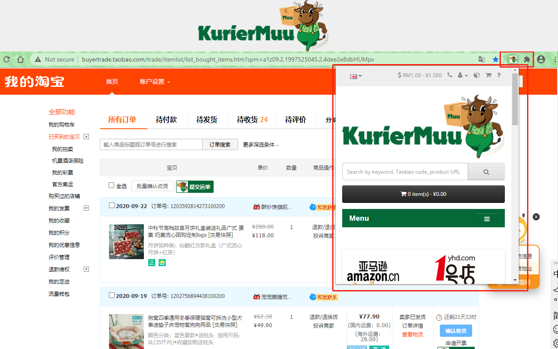558x349 pixels.
Task: Click the question mark help icon
Action: pyautogui.click(x=499, y=75)
